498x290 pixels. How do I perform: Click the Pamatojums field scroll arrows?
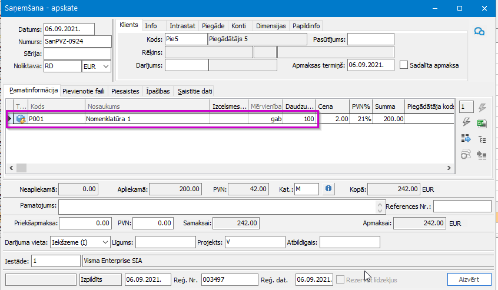coord(380,206)
